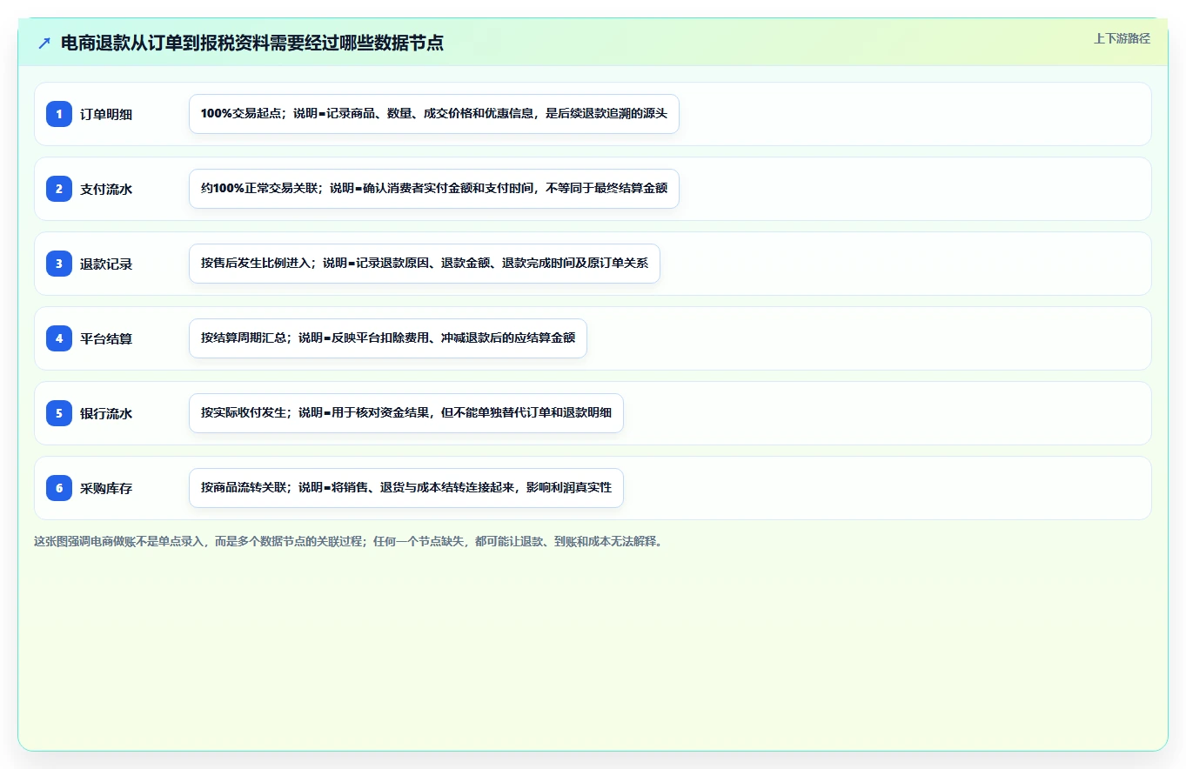The height and width of the screenshot is (769, 1186).
Task: Select the 采购库存 label
Action: (x=106, y=488)
